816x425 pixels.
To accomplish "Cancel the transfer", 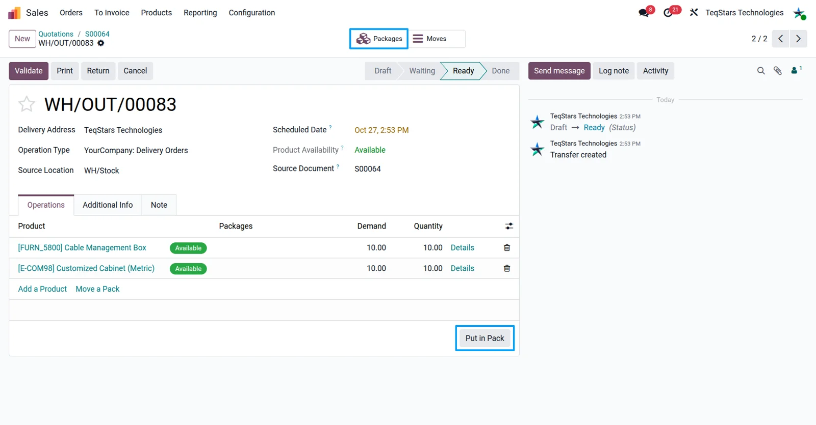I will click(135, 71).
